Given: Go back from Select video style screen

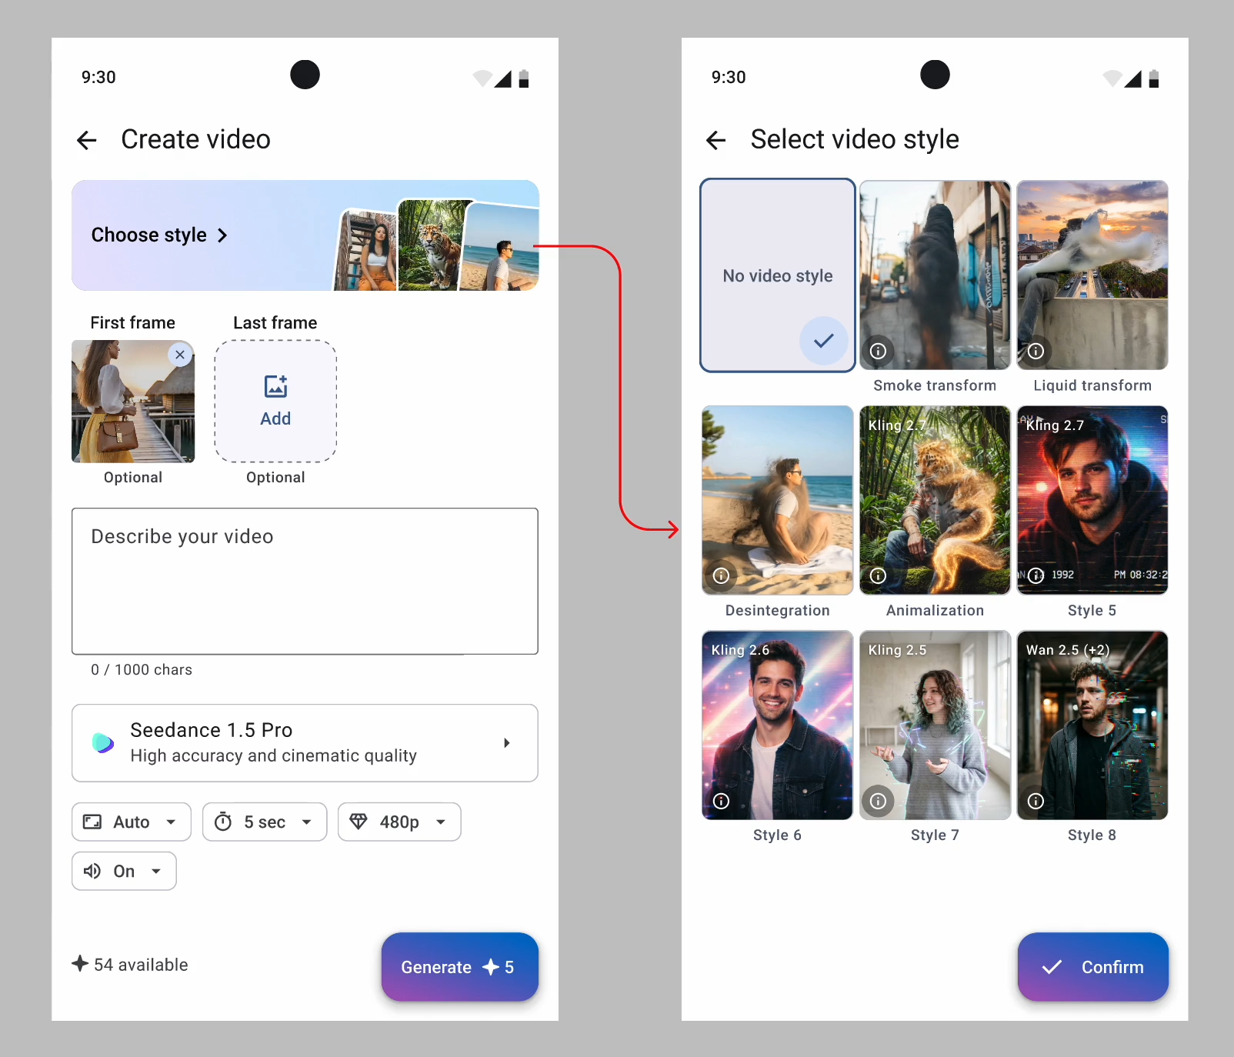Looking at the screenshot, I should click(x=716, y=140).
